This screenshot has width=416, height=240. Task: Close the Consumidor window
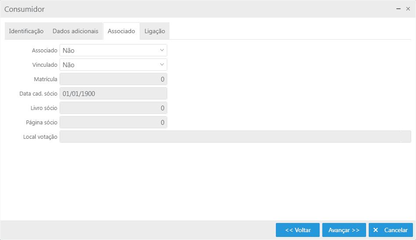point(408,9)
